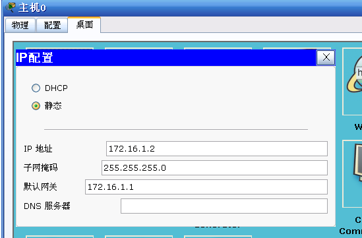362x238 pixels.
Task: Select the 静态 static radio button
Action: pos(36,106)
